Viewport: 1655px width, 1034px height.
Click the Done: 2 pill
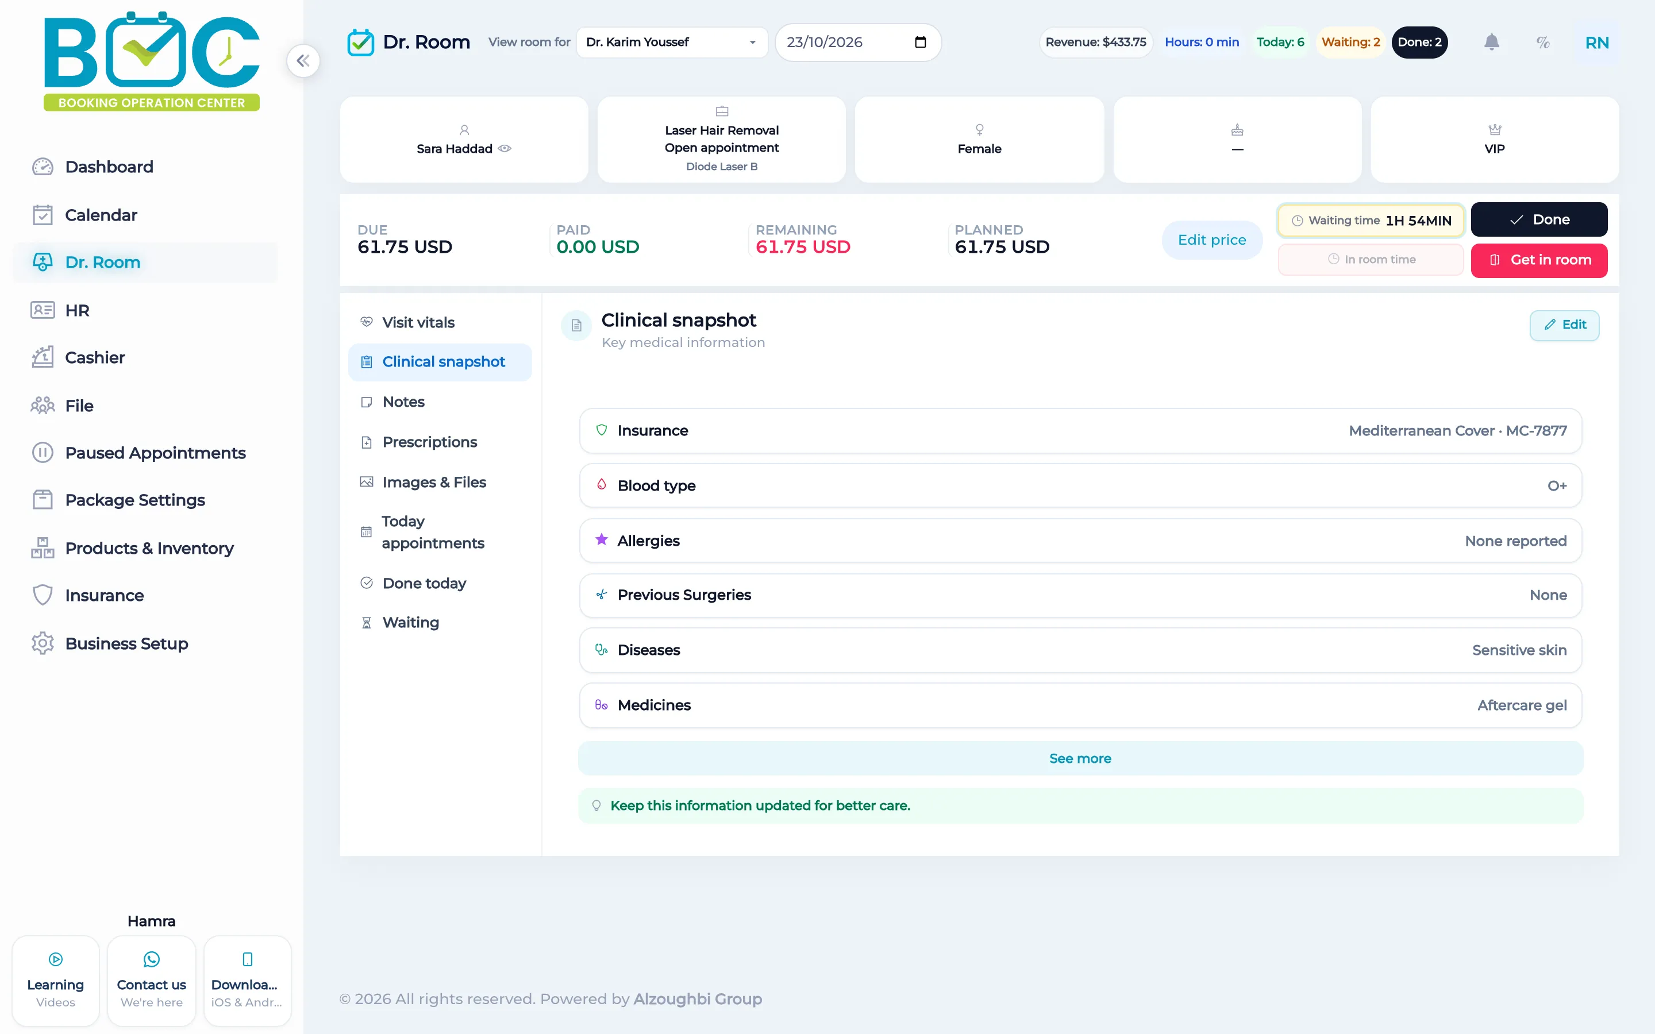(1419, 43)
